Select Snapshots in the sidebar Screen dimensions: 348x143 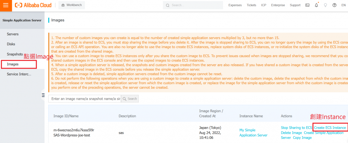[15, 54]
